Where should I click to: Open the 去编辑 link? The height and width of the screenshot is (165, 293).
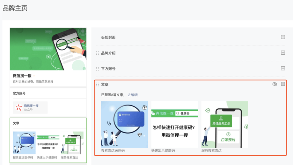tap(132, 95)
